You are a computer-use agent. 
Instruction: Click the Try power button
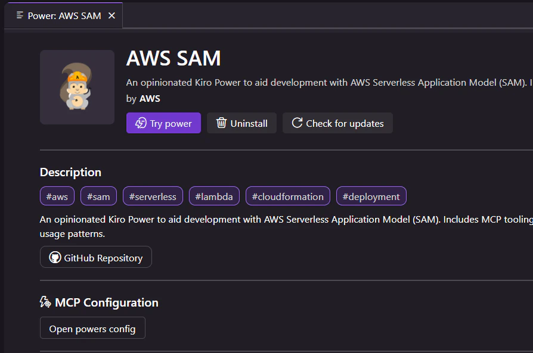click(x=163, y=123)
